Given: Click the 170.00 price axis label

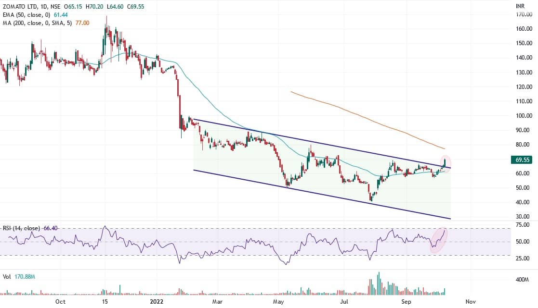Looking at the screenshot, I should (x=523, y=14).
